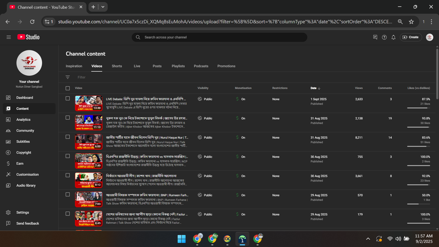Toggle the hamburger menu icon
The image size is (439, 247).
click(9, 37)
